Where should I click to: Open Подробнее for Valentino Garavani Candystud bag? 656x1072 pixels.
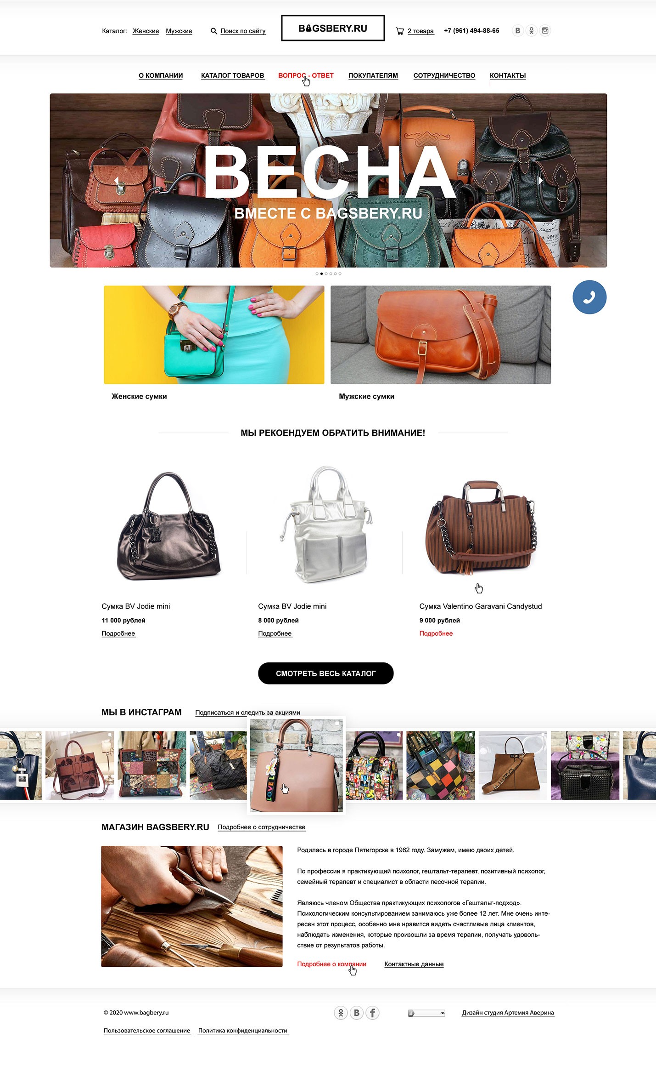point(436,633)
